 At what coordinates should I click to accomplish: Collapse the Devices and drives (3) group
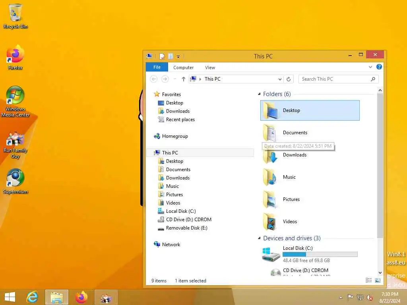point(259,238)
